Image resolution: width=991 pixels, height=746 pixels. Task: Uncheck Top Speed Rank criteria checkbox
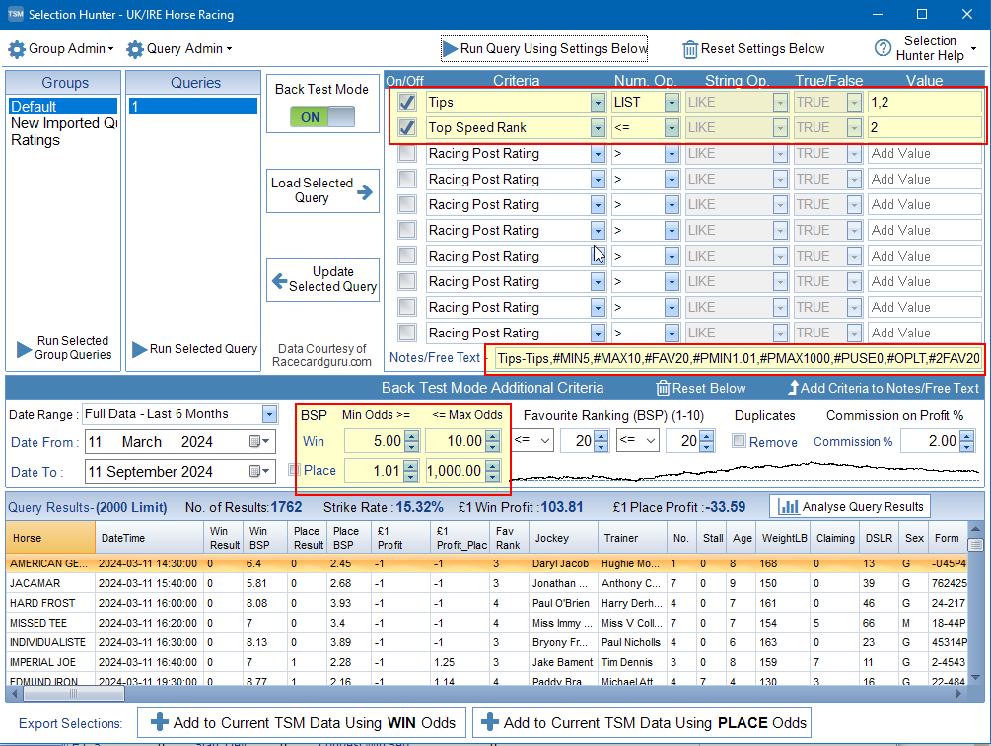coord(407,127)
